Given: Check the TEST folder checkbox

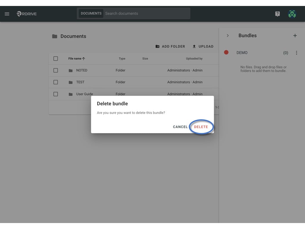Looking at the screenshot, I should click(56, 82).
